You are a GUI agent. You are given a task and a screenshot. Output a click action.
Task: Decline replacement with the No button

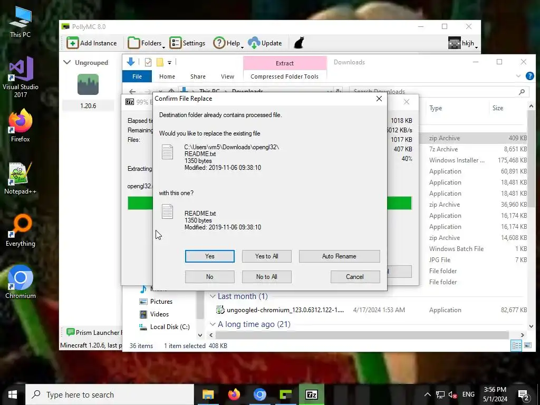point(209,276)
